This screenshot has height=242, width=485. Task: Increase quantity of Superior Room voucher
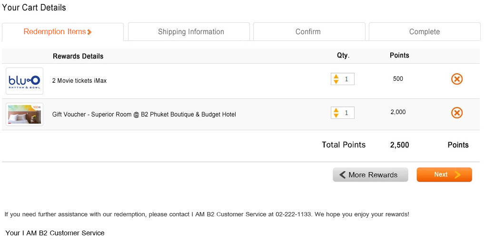coord(336,110)
